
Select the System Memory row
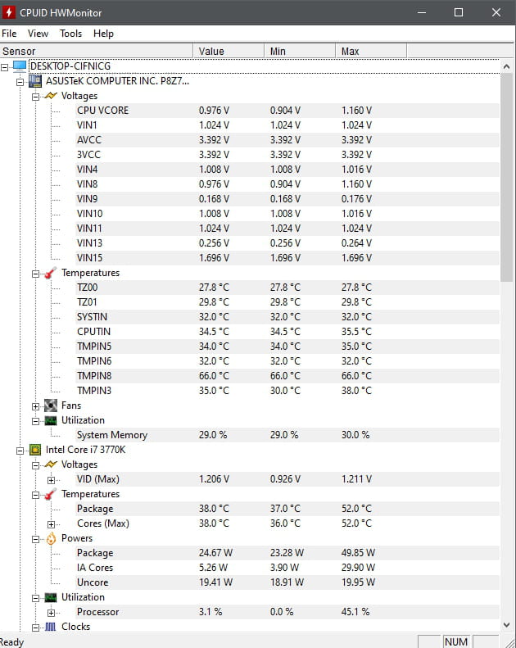pos(287,435)
